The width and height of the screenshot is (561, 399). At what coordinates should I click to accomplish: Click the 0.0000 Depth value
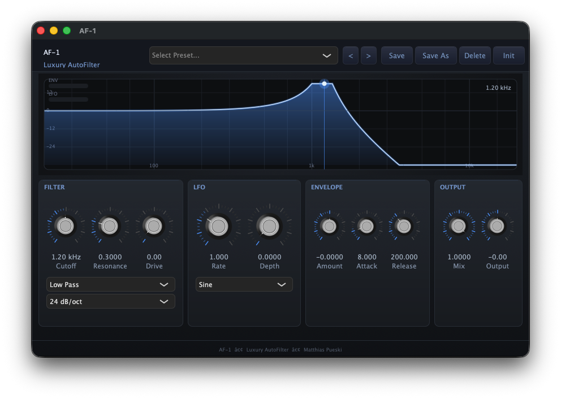(x=269, y=257)
